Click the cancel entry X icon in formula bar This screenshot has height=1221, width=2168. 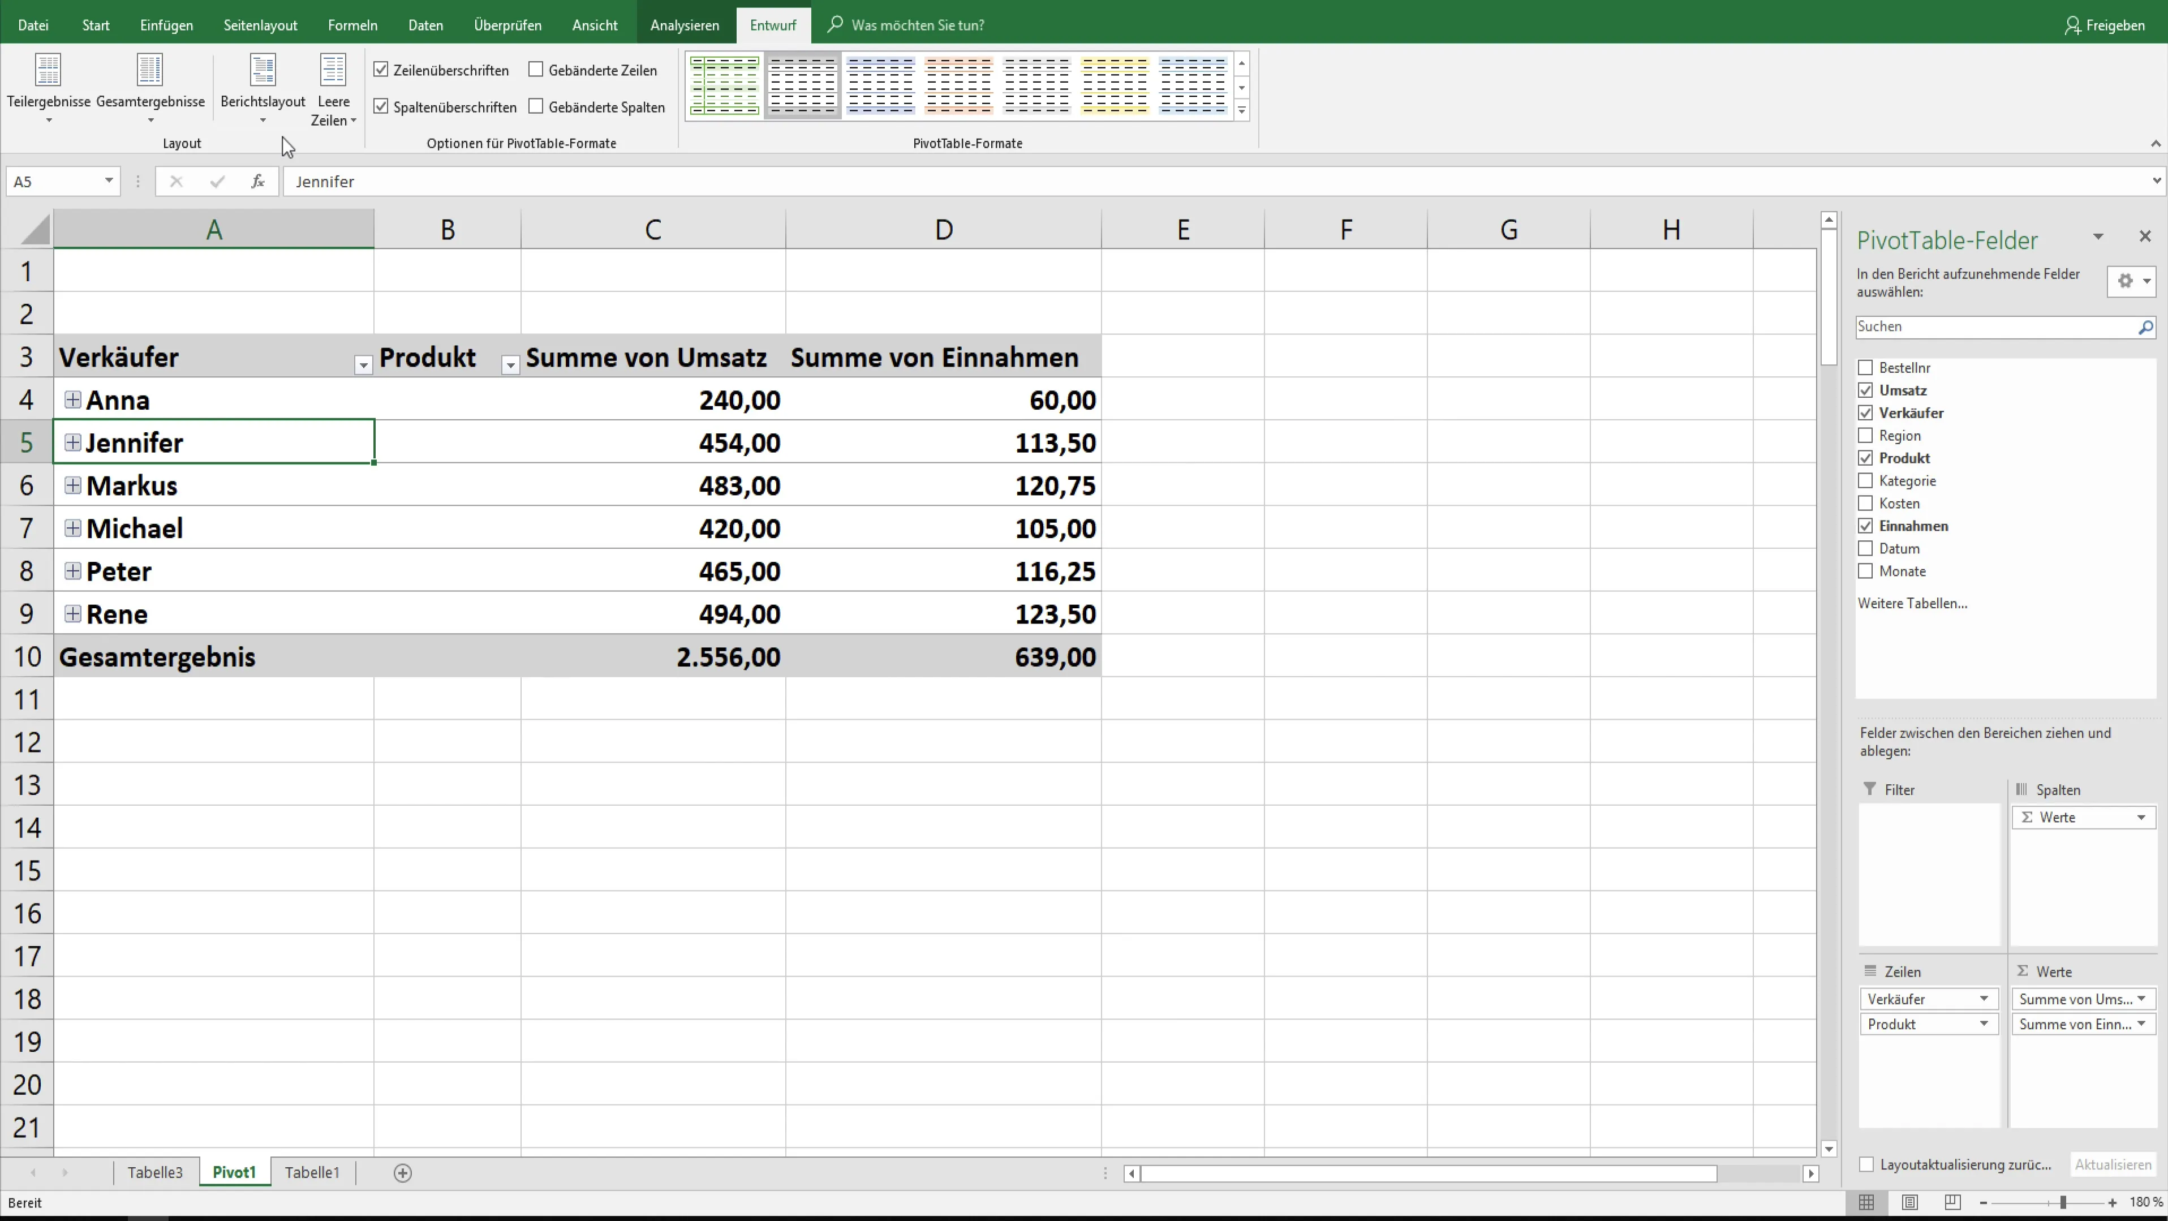click(176, 181)
